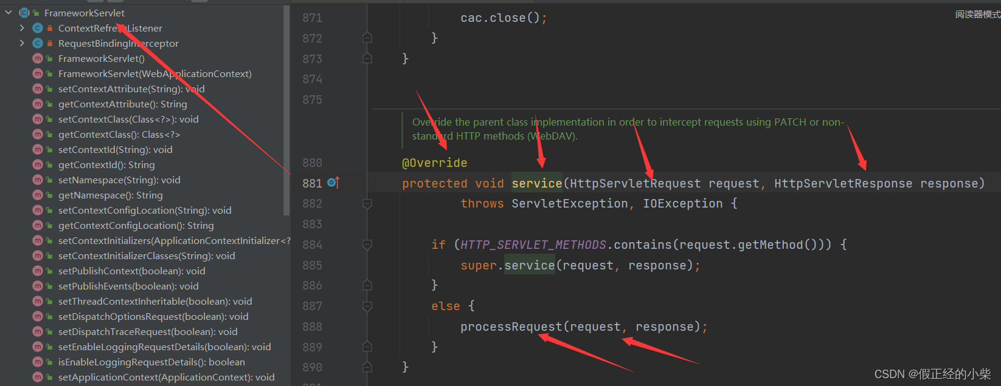Click the method icon beside isEnableLoggingRequestDetails()
The height and width of the screenshot is (386, 1001).
pyautogui.click(x=38, y=362)
